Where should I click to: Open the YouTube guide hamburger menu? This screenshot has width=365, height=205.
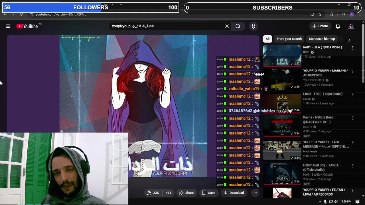pyautogui.click(x=8, y=26)
